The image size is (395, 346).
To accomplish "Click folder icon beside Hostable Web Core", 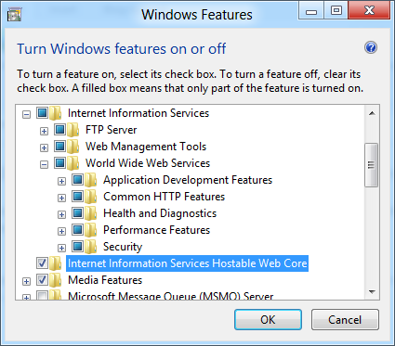I will pyautogui.click(x=55, y=263).
